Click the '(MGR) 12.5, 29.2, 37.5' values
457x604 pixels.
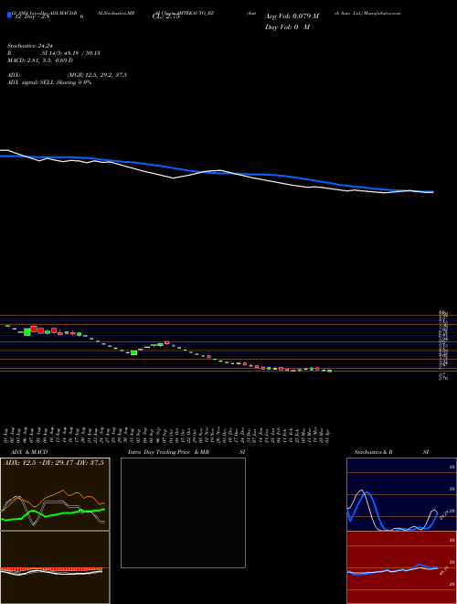(97, 75)
